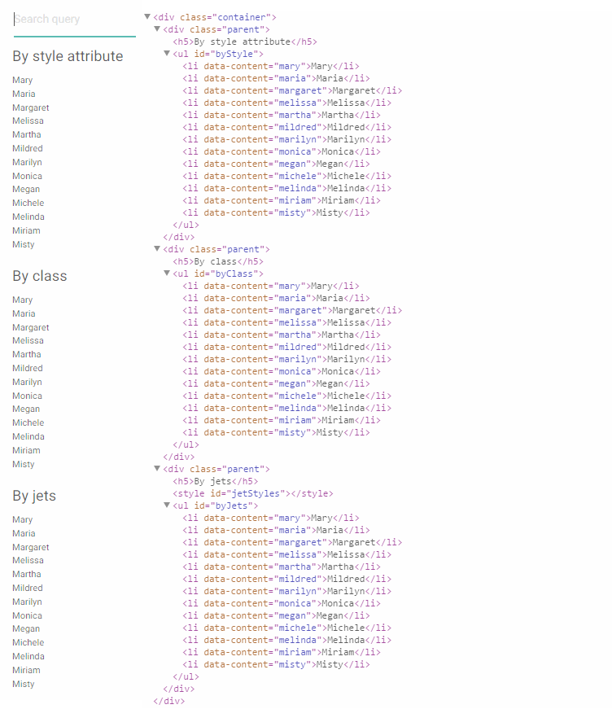Collapse the second div class parent node

tap(157, 249)
